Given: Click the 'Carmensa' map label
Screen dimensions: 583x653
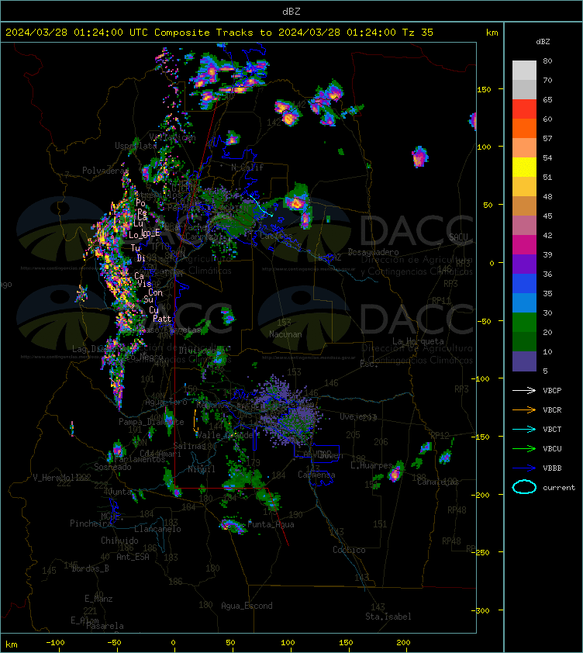Looking at the screenshot, I should click(x=316, y=475).
